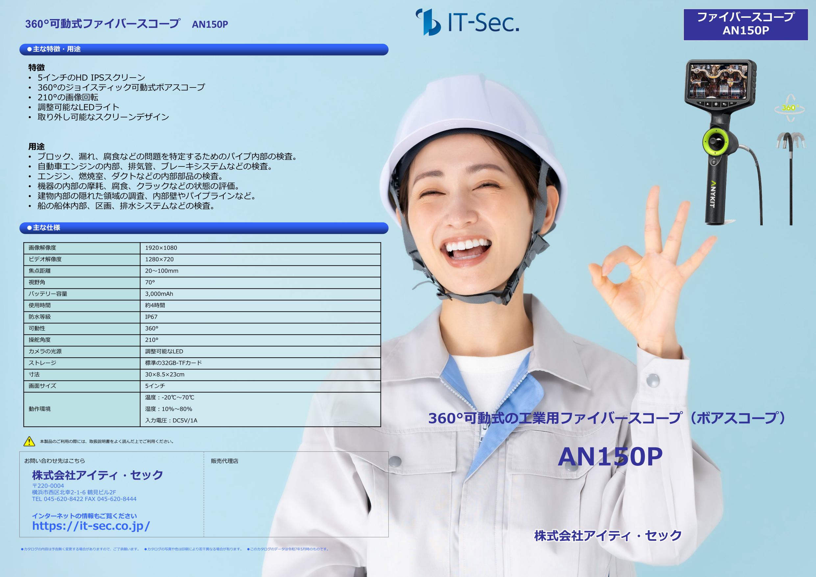Viewport: 816px width, 577px height.
Task: Click the 視野角 table label
Action: point(37,282)
